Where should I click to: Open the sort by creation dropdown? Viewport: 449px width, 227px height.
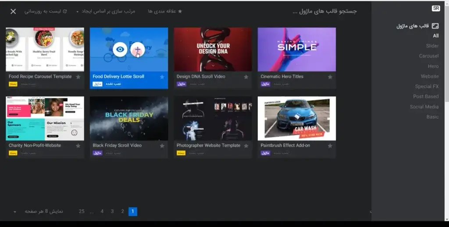106,11
